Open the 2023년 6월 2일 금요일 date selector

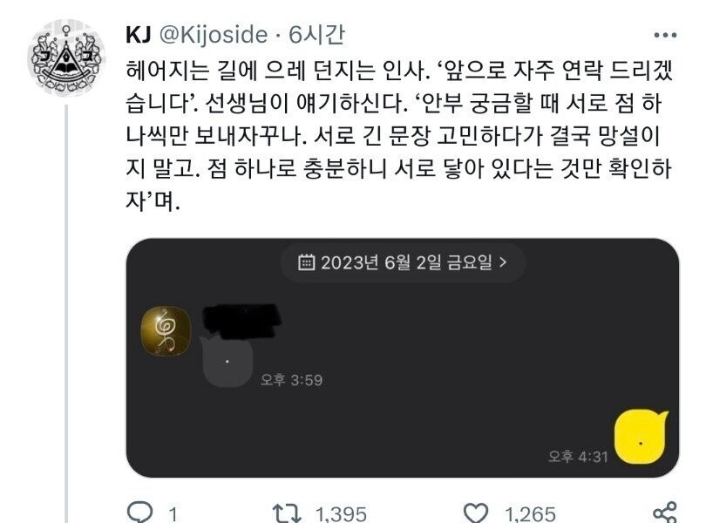403,262
